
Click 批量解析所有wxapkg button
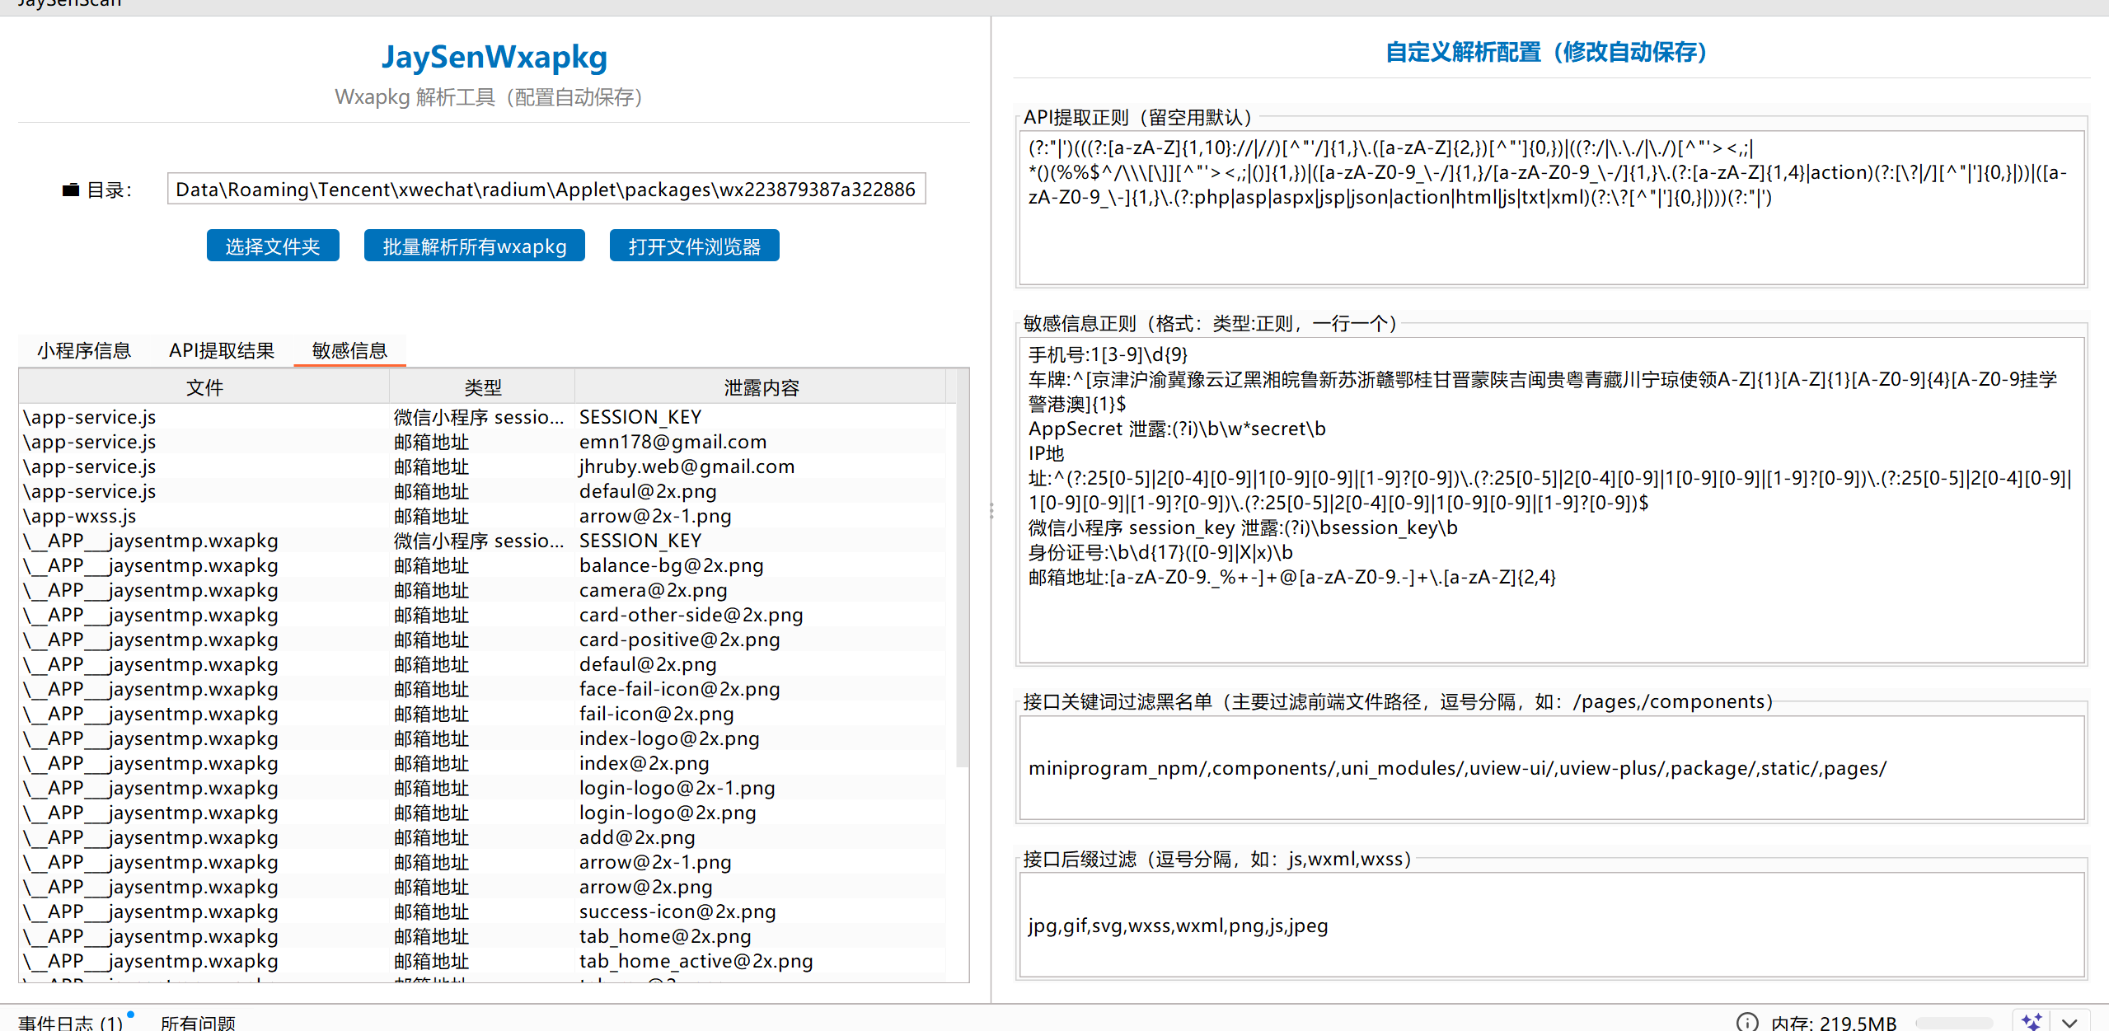click(x=475, y=246)
